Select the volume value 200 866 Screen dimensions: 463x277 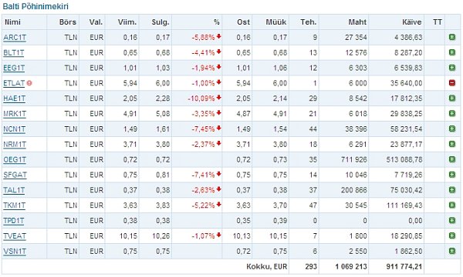click(x=354, y=190)
